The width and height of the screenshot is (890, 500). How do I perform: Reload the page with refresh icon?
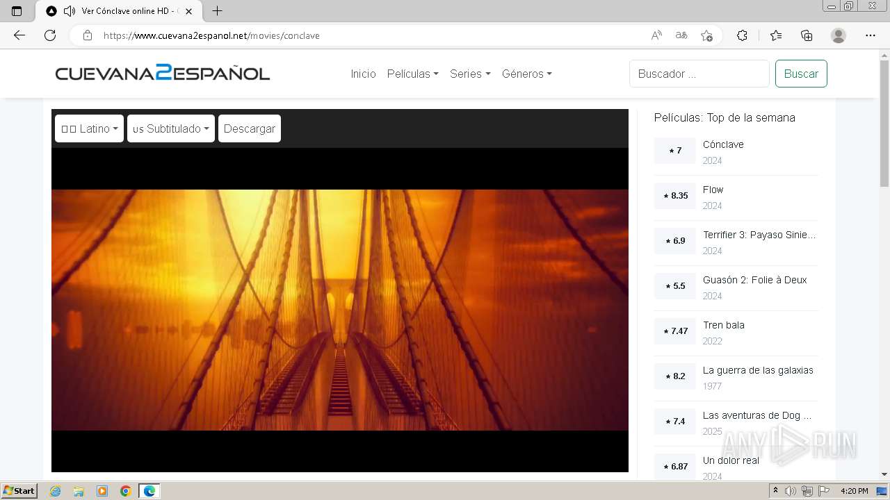(x=50, y=35)
